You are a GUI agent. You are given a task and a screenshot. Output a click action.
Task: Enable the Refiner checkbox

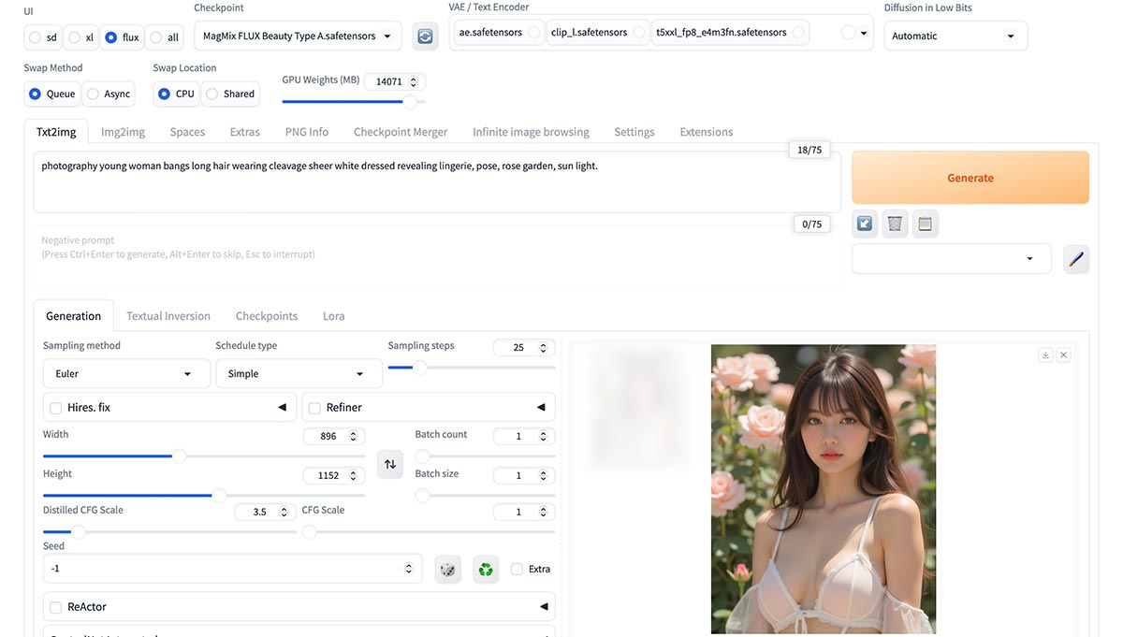[314, 407]
